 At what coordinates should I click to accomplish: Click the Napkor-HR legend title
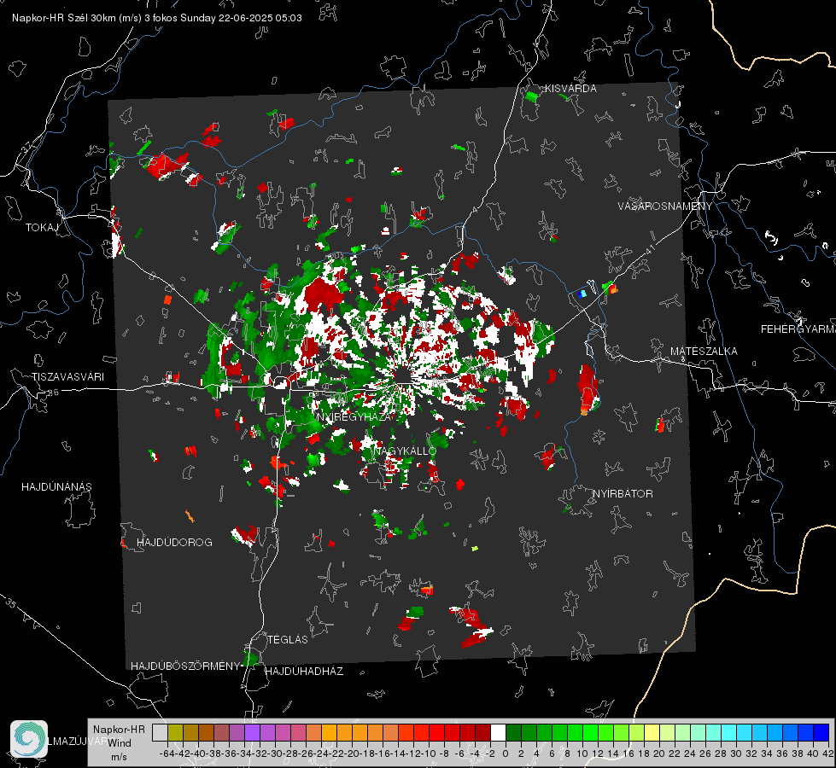[x=119, y=730]
